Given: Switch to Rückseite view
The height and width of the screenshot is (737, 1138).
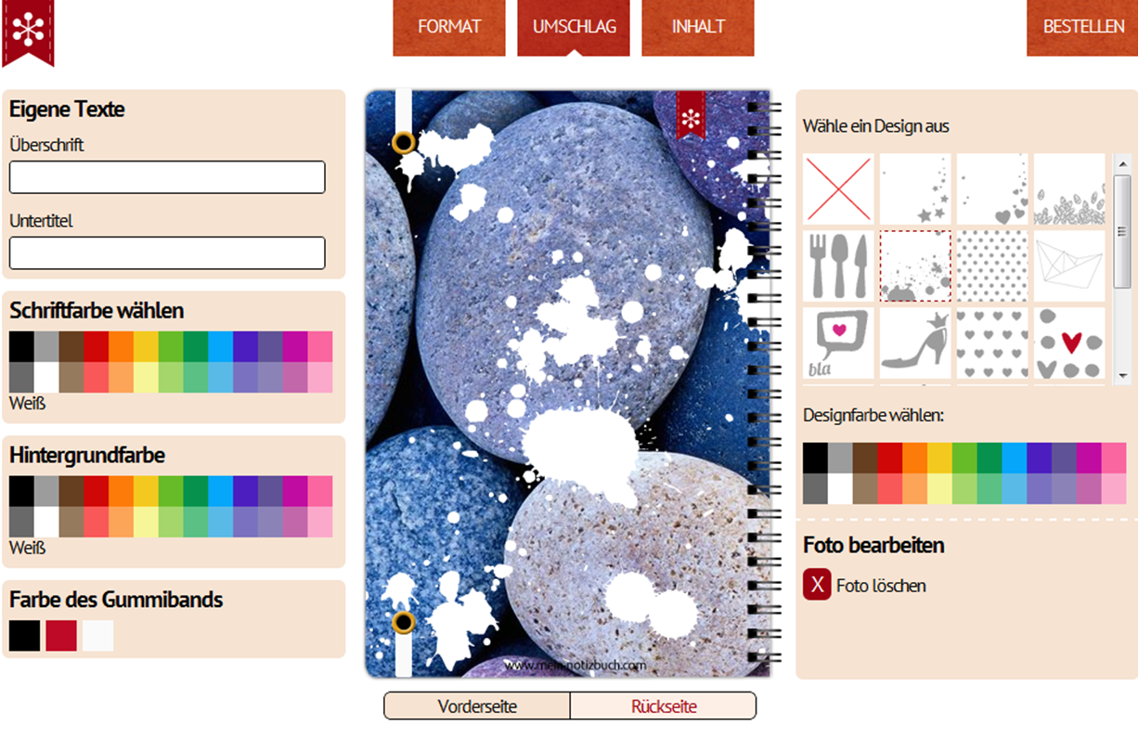Looking at the screenshot, I should point(664,706).
